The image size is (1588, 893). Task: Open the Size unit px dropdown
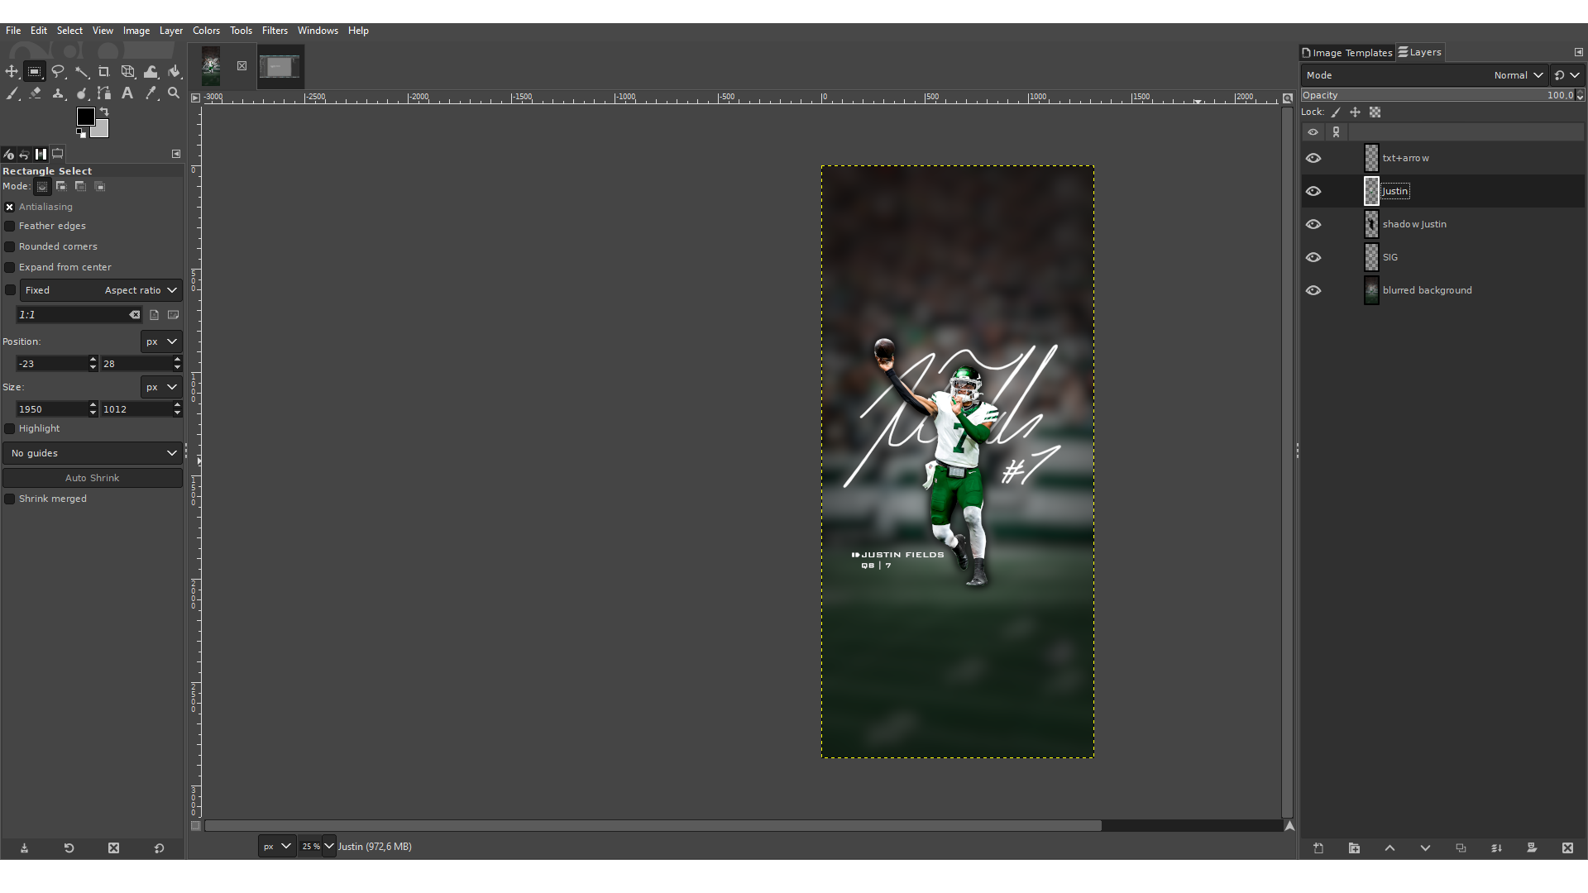tap(161, 387)
